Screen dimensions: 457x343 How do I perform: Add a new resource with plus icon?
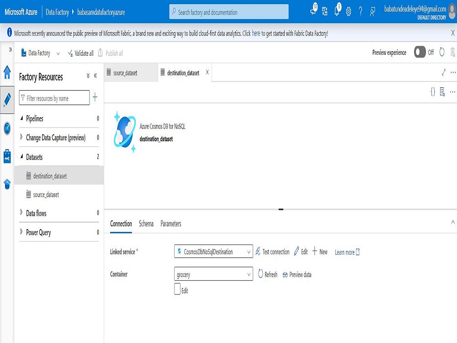point(95,97)
